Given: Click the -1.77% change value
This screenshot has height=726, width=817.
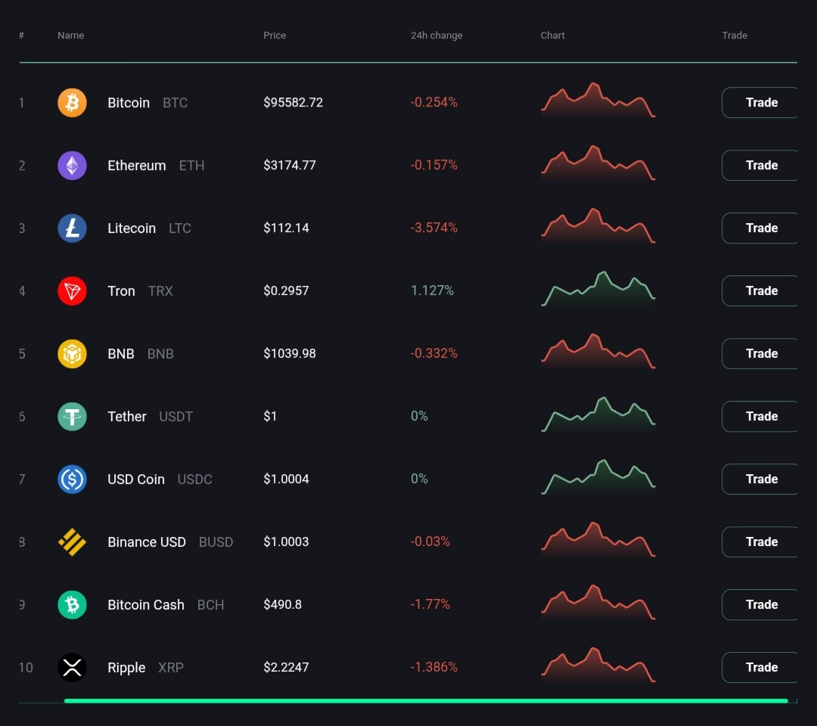Looking at the screenshot, I should coord(430,604).
